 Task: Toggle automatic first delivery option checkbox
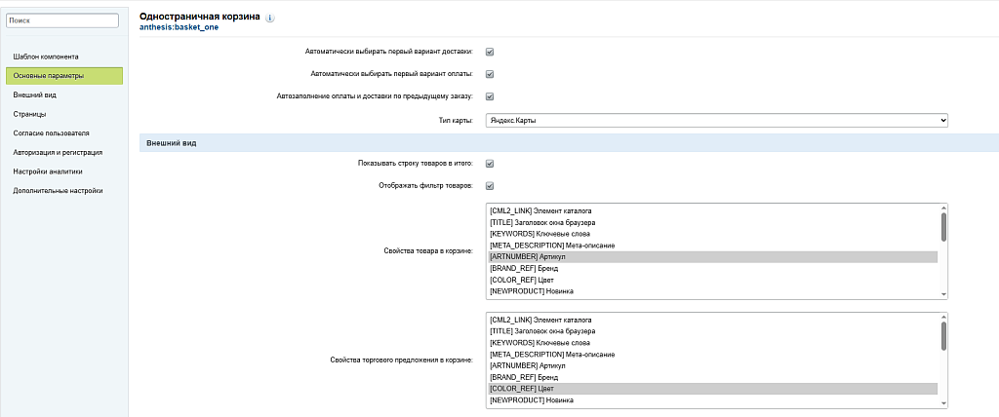490,52
